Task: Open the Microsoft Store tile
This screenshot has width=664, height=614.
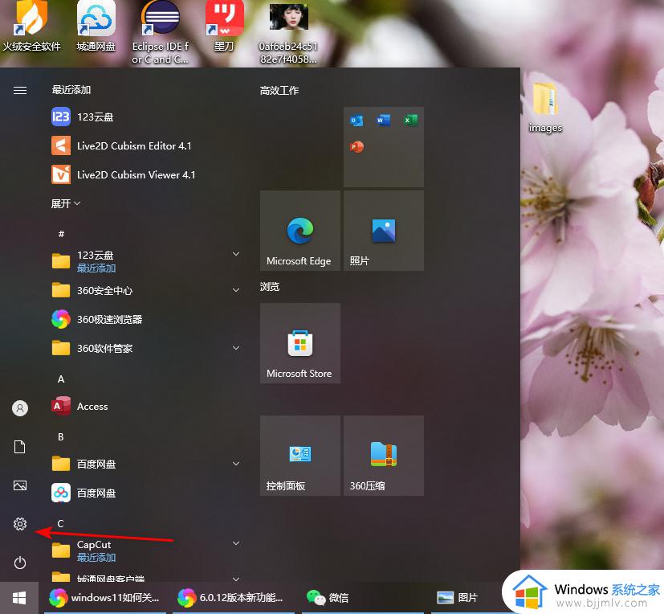Action: 299,343
